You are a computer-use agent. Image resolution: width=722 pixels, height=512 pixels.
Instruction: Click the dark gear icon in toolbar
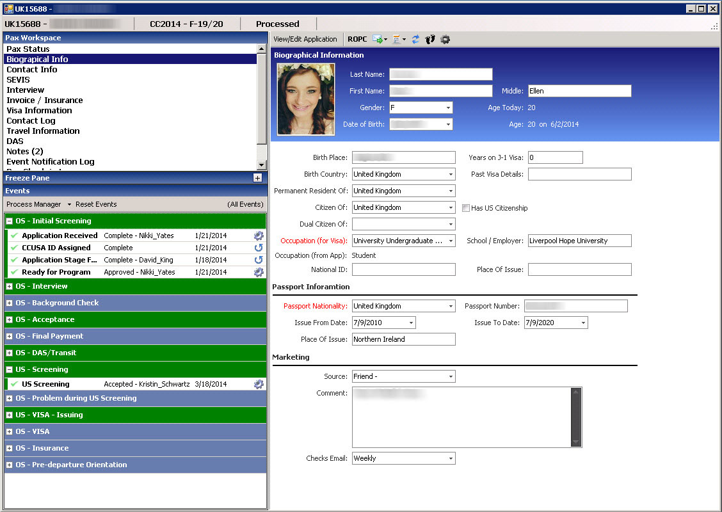coord(445,39)
